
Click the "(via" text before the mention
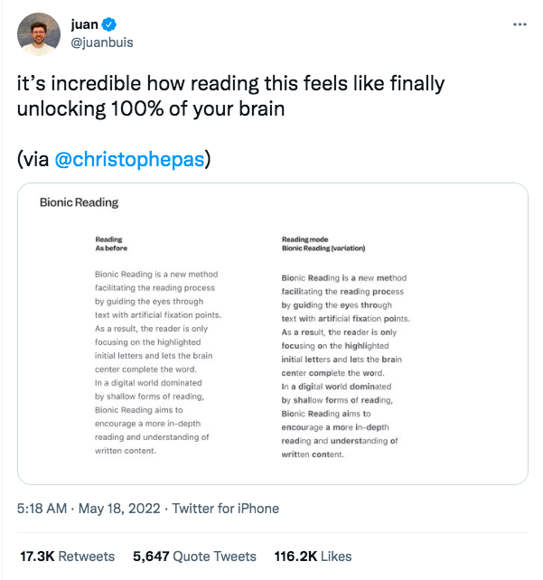pos(33,160)
